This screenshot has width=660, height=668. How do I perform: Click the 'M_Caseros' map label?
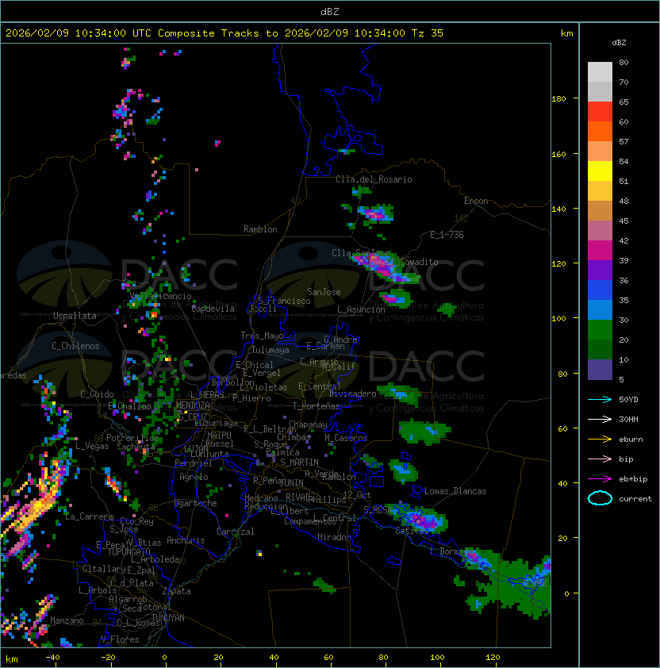pos(346,438)
